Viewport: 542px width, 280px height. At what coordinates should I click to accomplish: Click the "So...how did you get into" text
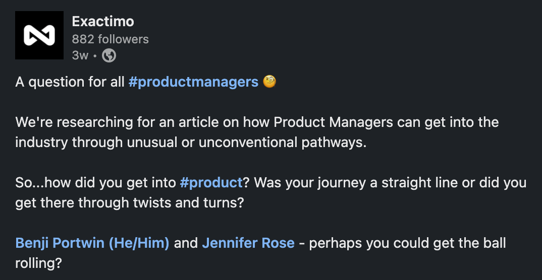(96, 182)
